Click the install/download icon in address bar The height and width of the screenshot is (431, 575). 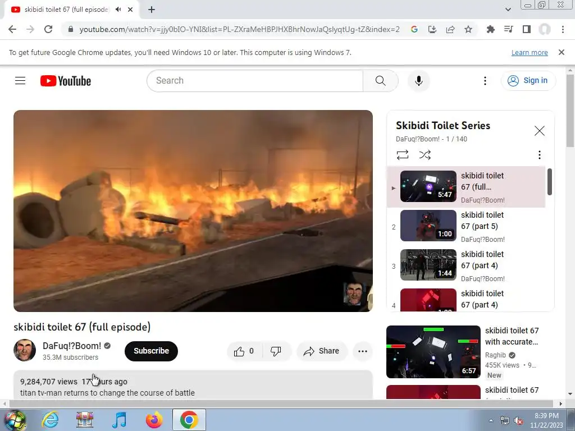pyautogui.click(x=432, y=29)
